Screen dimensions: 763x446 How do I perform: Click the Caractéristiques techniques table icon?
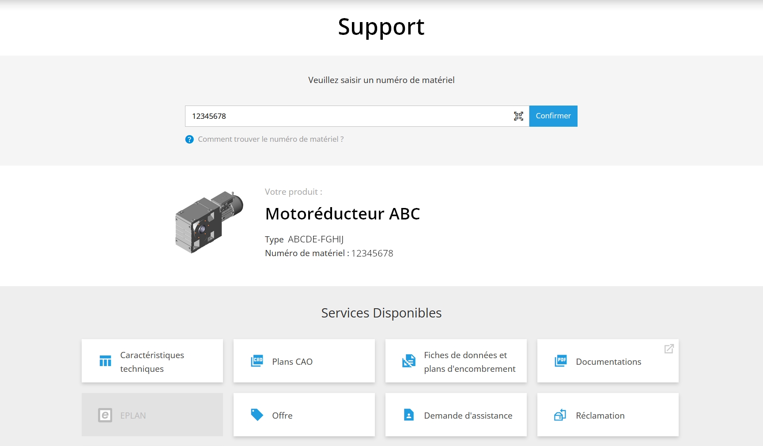[x=105, y=361]
